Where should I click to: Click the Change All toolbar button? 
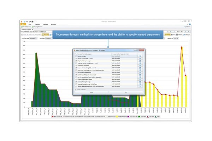point(36,35)
